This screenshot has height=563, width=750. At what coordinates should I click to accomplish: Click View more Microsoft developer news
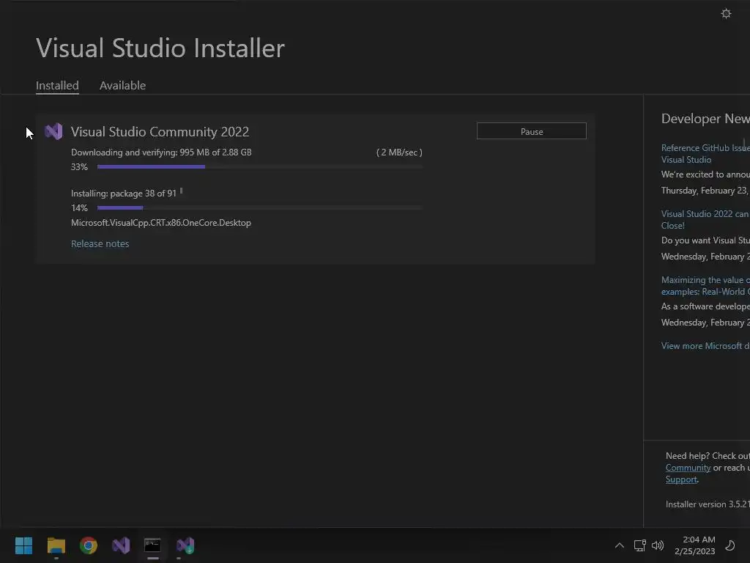point(705,346)
